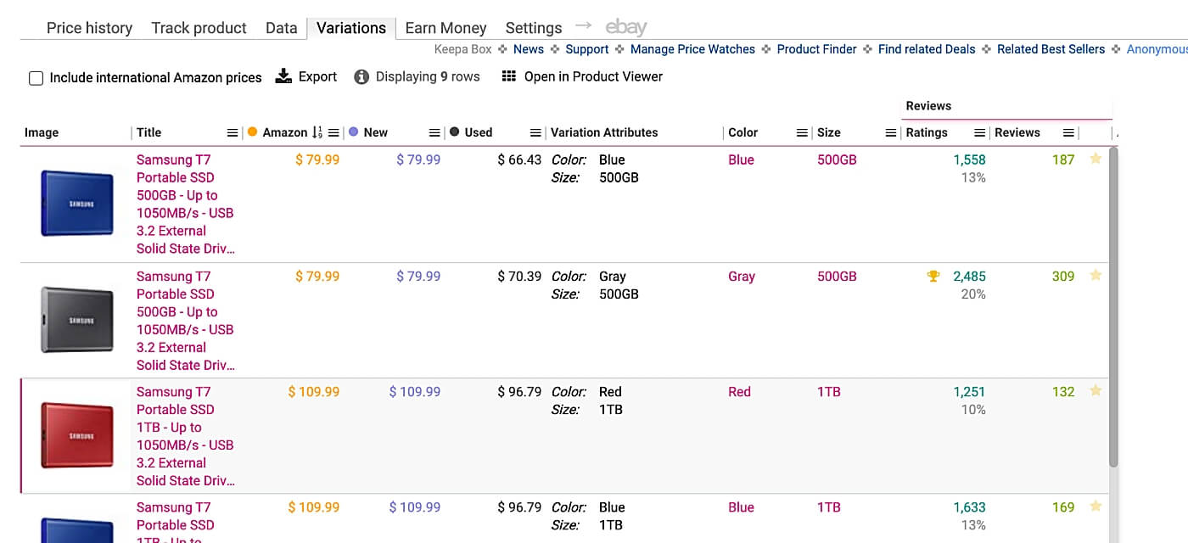Open the Earn Money tab
The height and width of the screenshot is (543, 1188).
click(x=445, y=28)
